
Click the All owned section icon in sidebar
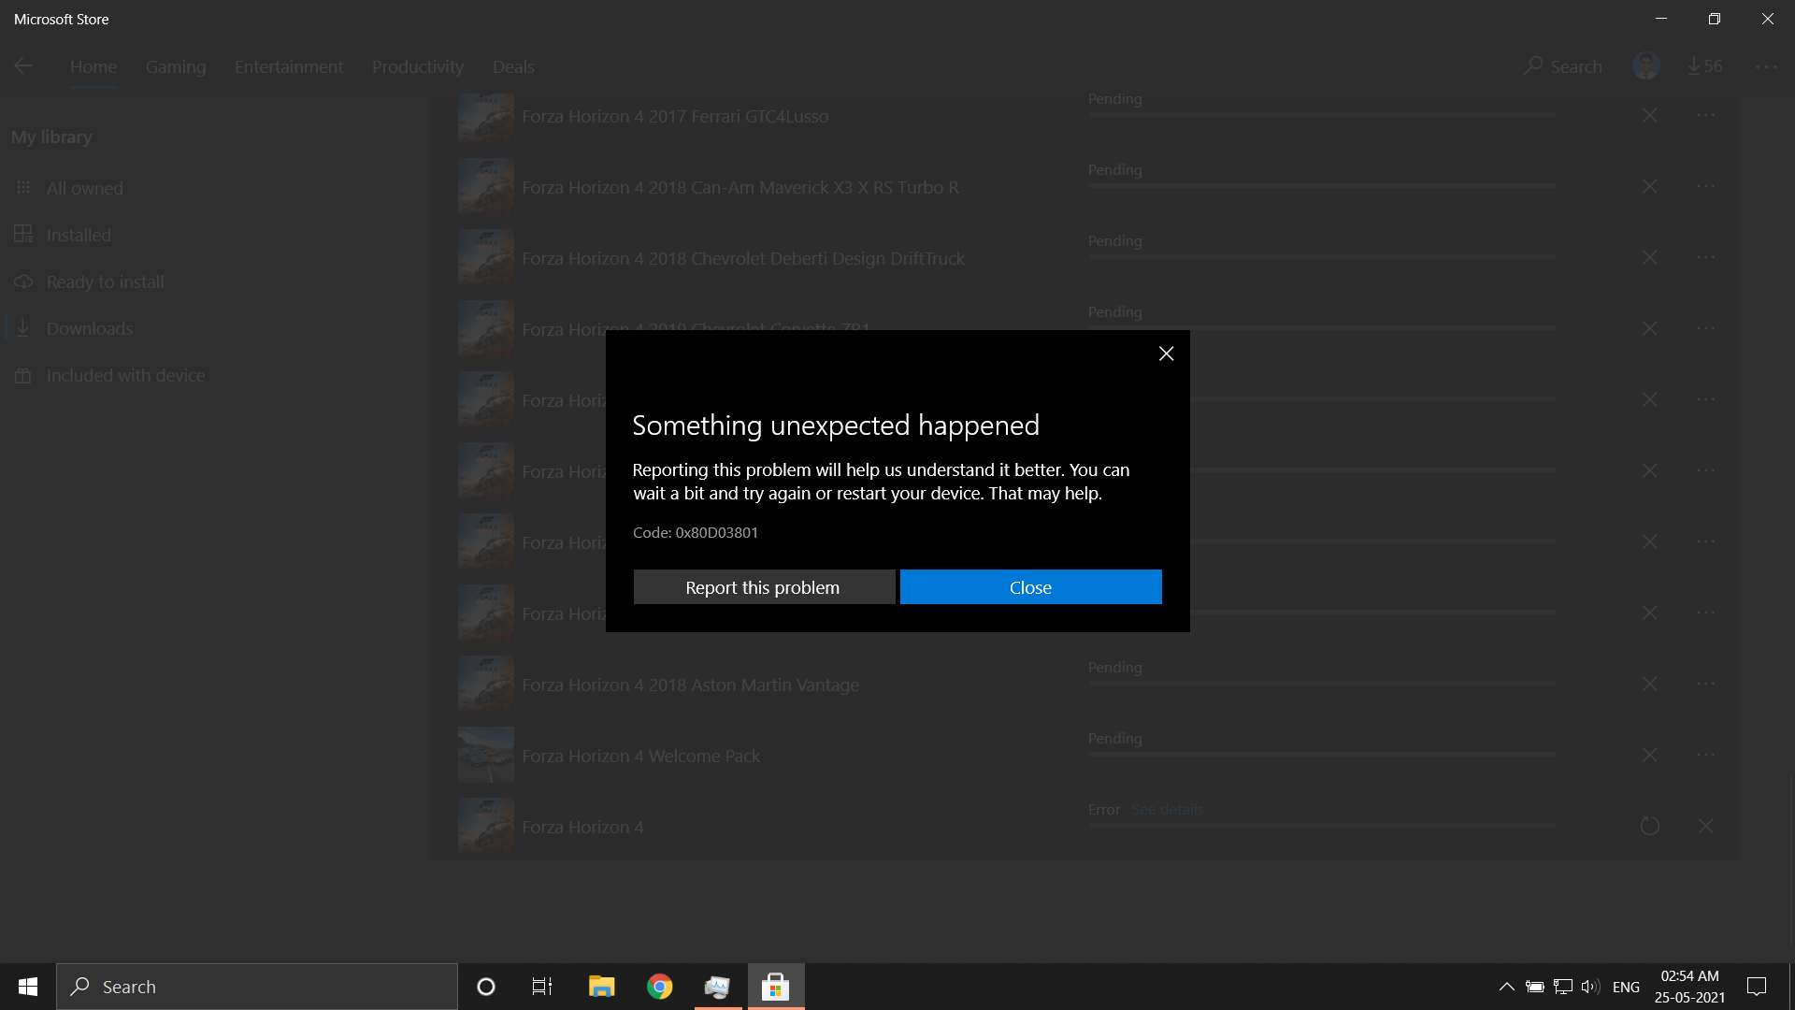(x=23, y=186)
